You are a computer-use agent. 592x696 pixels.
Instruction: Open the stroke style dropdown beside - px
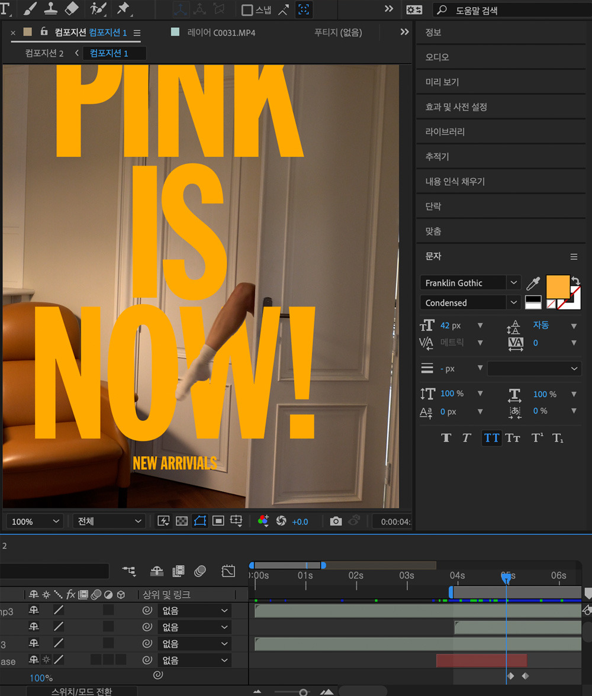coord(534,368)
